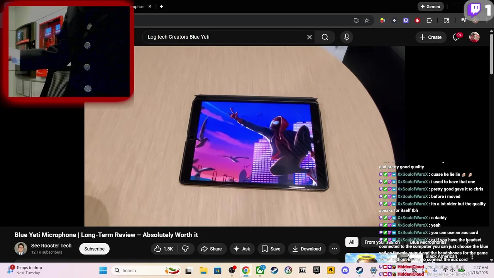
Task: Open File Explorer from taskbar
Action: 203,270
